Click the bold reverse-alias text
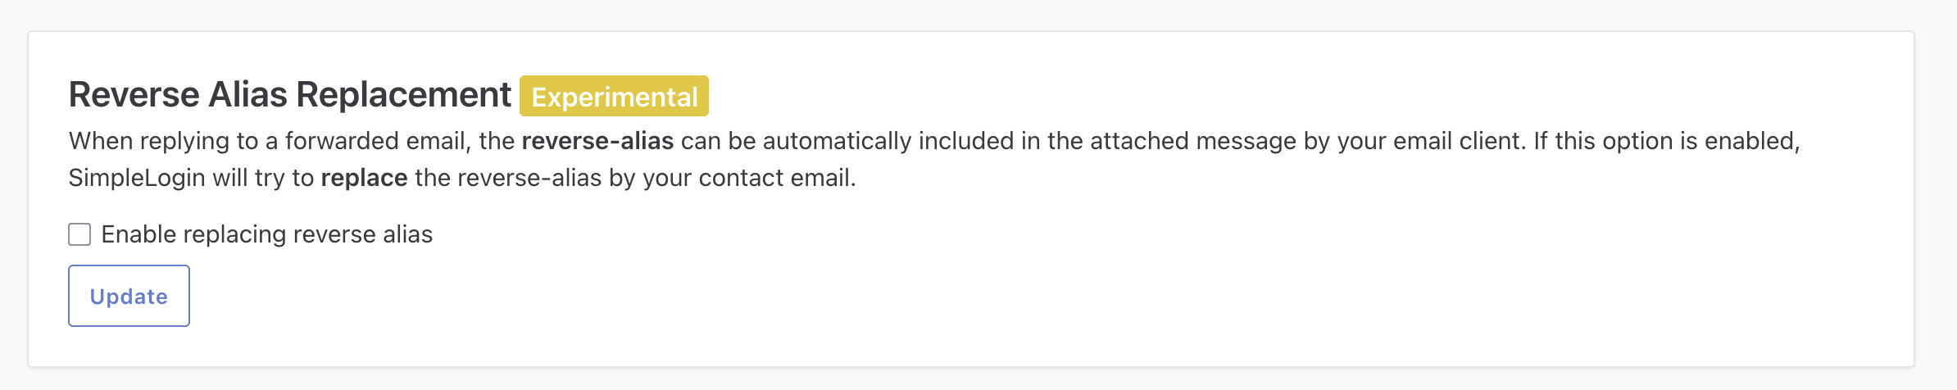 [597, 141]
